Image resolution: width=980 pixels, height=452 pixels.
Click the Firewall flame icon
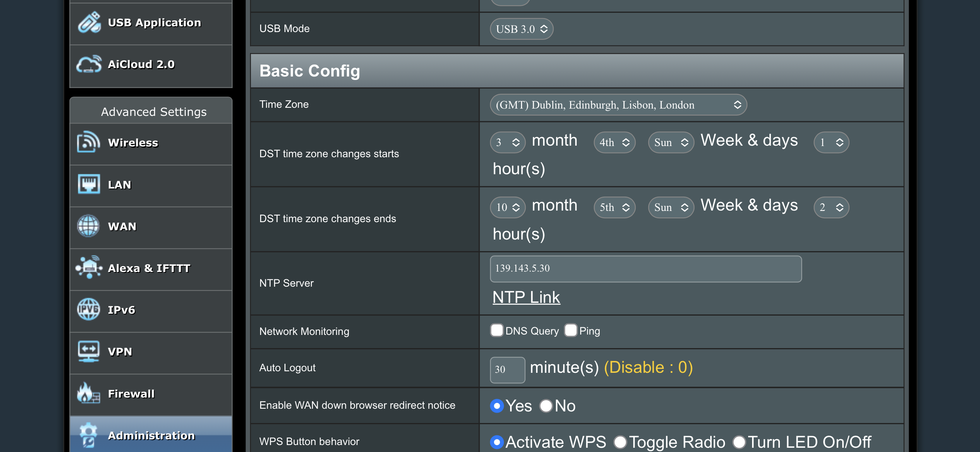tap(89, 393)
